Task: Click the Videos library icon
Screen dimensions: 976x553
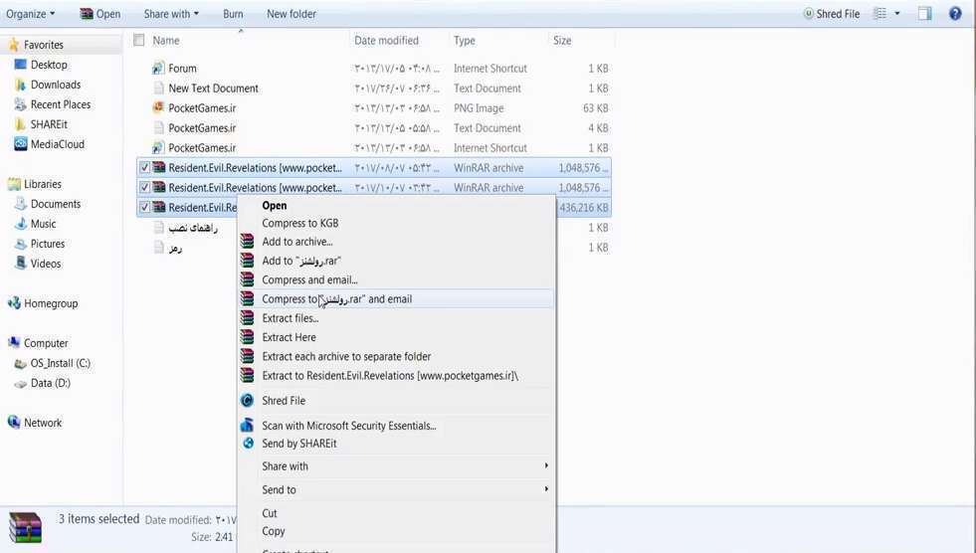Action: (x=21, y=264)
